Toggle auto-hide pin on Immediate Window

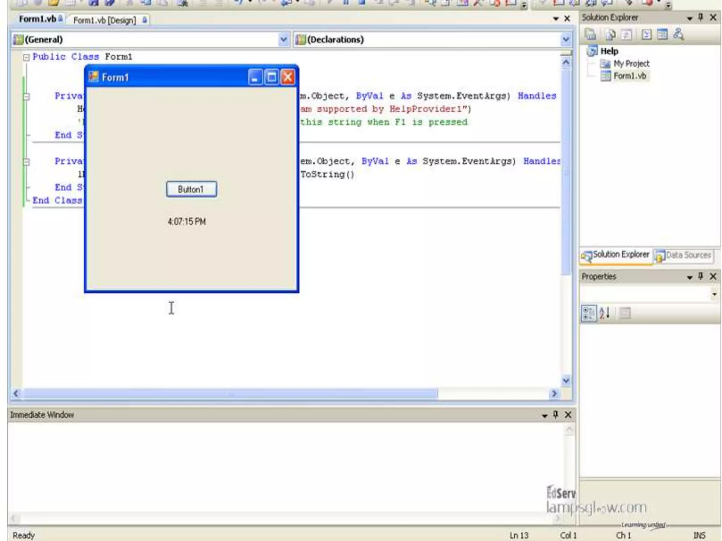tap(556, 415)
